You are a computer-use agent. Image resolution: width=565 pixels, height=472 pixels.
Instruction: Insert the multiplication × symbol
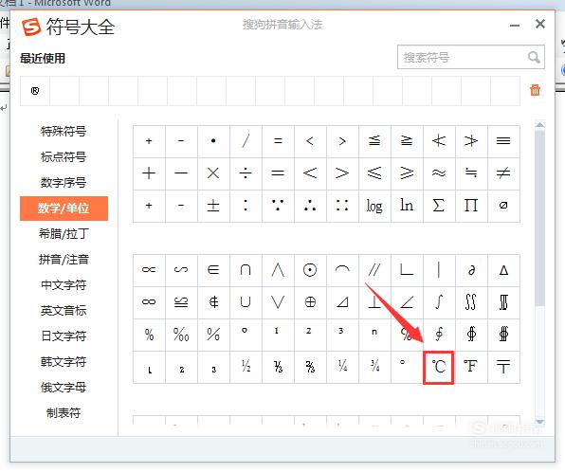point(213,173)
